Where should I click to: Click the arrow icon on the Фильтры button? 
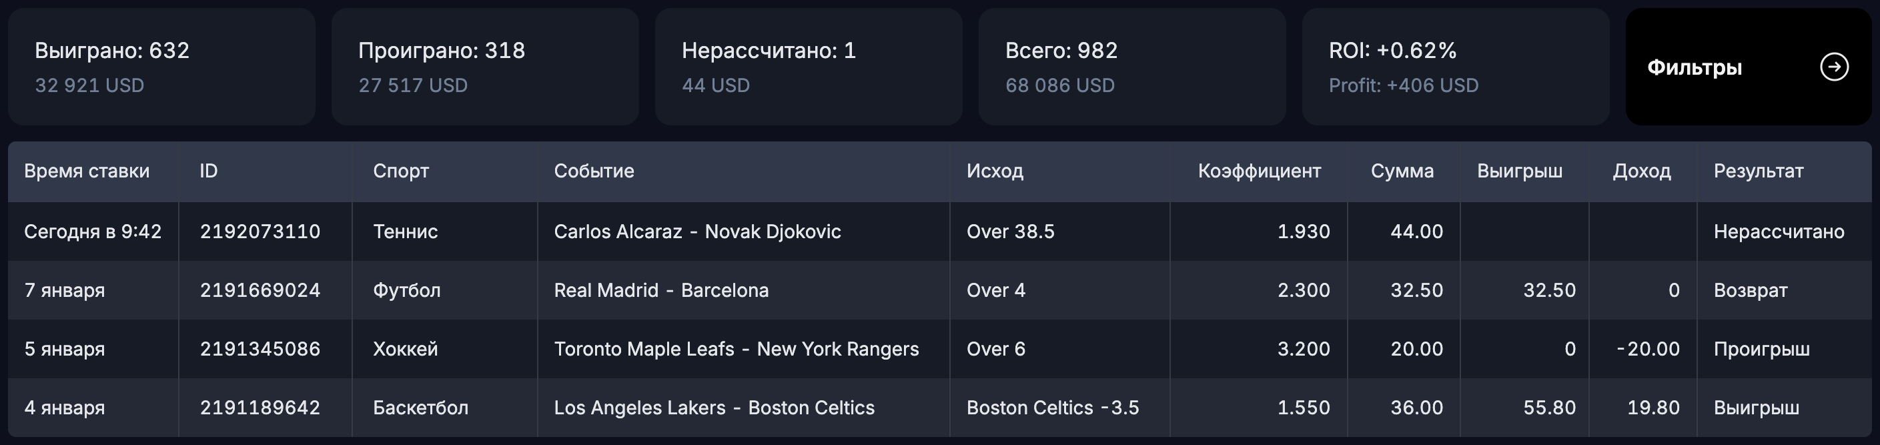point(1834,68)
